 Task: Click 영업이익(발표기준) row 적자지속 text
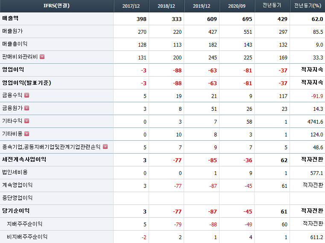click(312, 83)
